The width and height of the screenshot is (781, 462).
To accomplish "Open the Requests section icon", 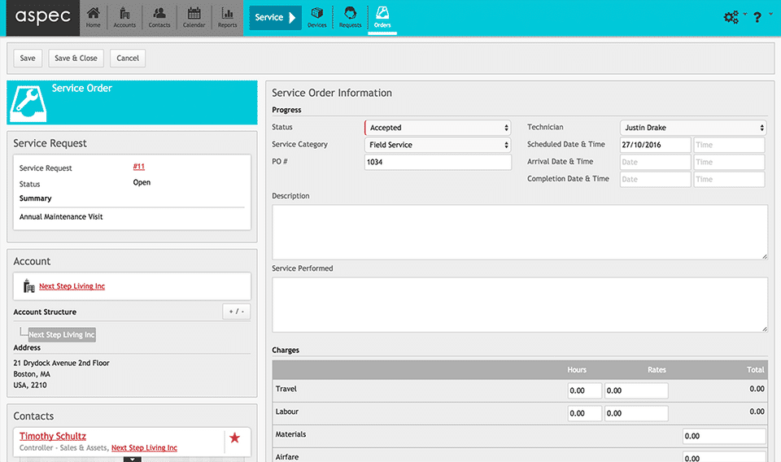I will coord(350,17).
